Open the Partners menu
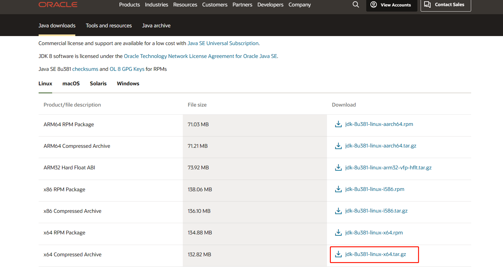 [242, 5]
